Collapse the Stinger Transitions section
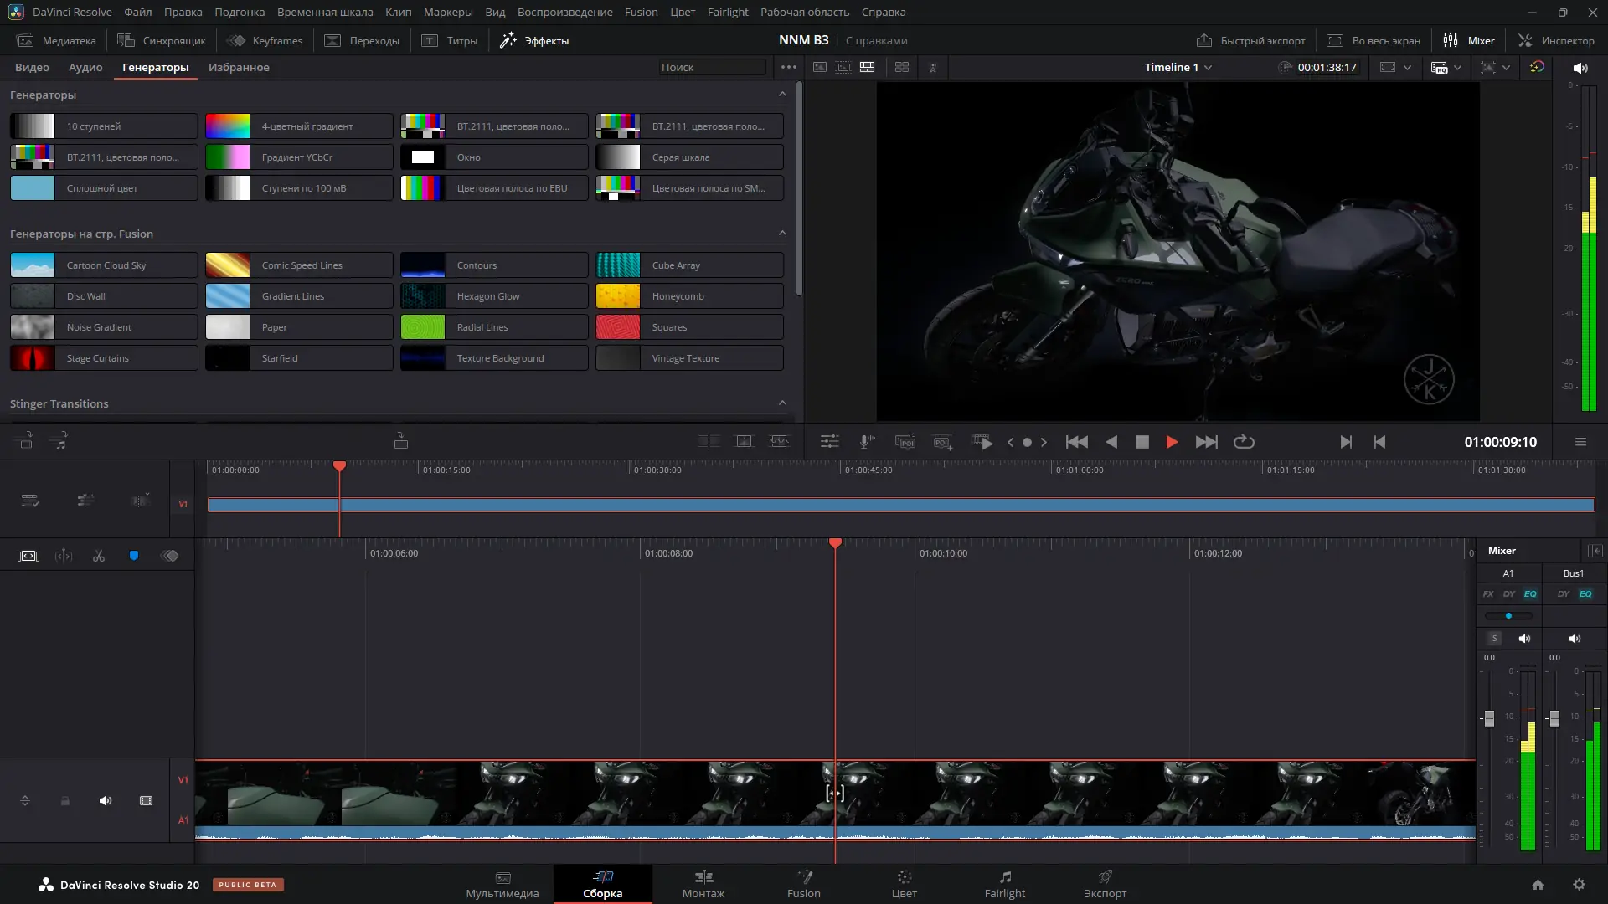The width and height of the screenshot is (1608, 904). click(x=782, y=403)
